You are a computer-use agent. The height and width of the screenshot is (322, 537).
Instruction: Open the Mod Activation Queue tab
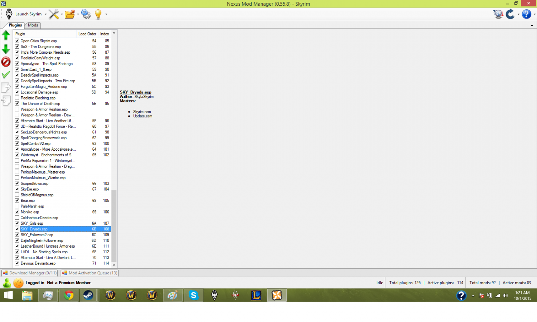89,273
